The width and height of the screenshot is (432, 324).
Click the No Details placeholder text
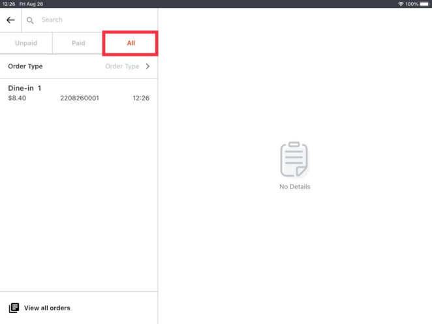(x=294, y=187)
